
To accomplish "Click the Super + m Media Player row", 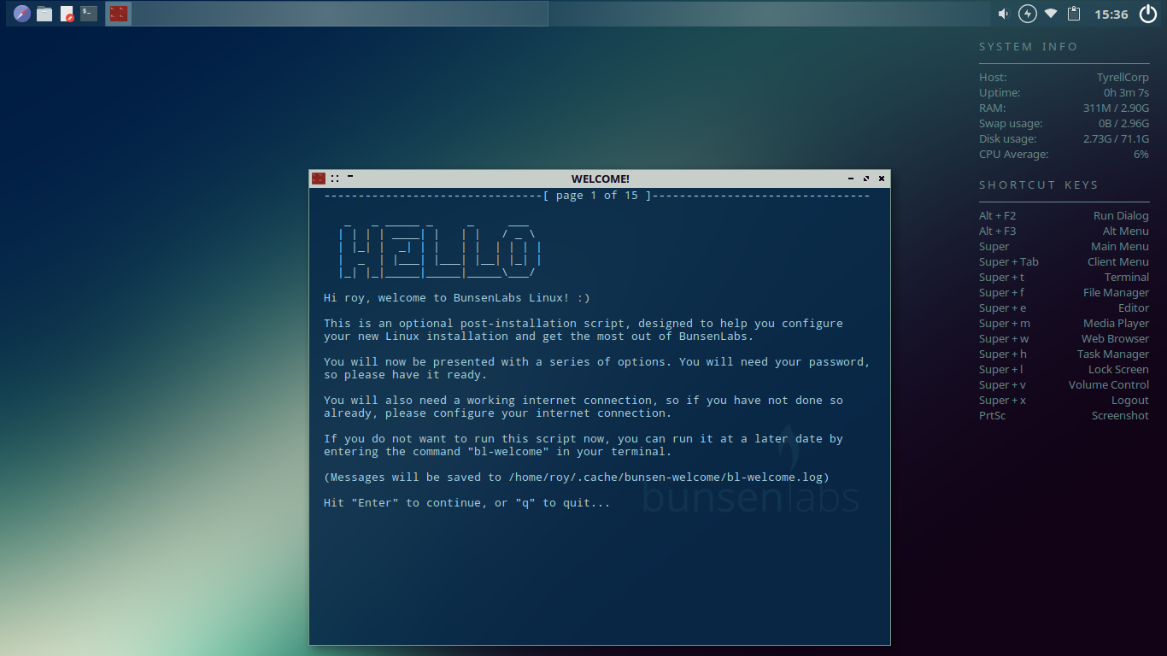I will 1064,324.
